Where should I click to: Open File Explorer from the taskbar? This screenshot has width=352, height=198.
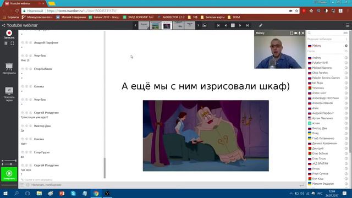click(39, 193)
